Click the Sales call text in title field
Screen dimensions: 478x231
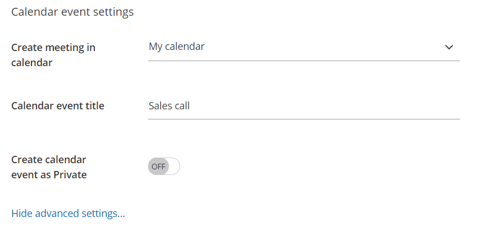click(x=169, y=105)
